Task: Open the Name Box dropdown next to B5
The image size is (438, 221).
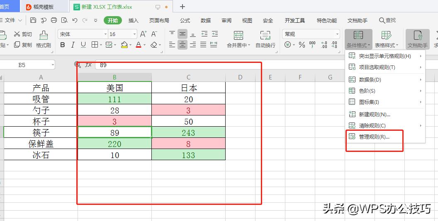Action: [x=53, y=65]
